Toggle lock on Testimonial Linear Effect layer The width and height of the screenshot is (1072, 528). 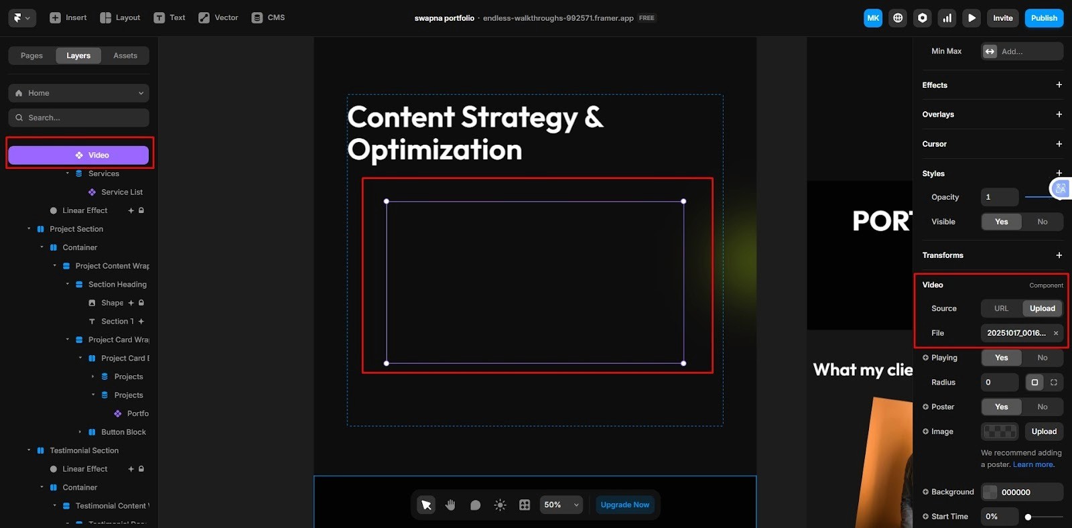141,469
